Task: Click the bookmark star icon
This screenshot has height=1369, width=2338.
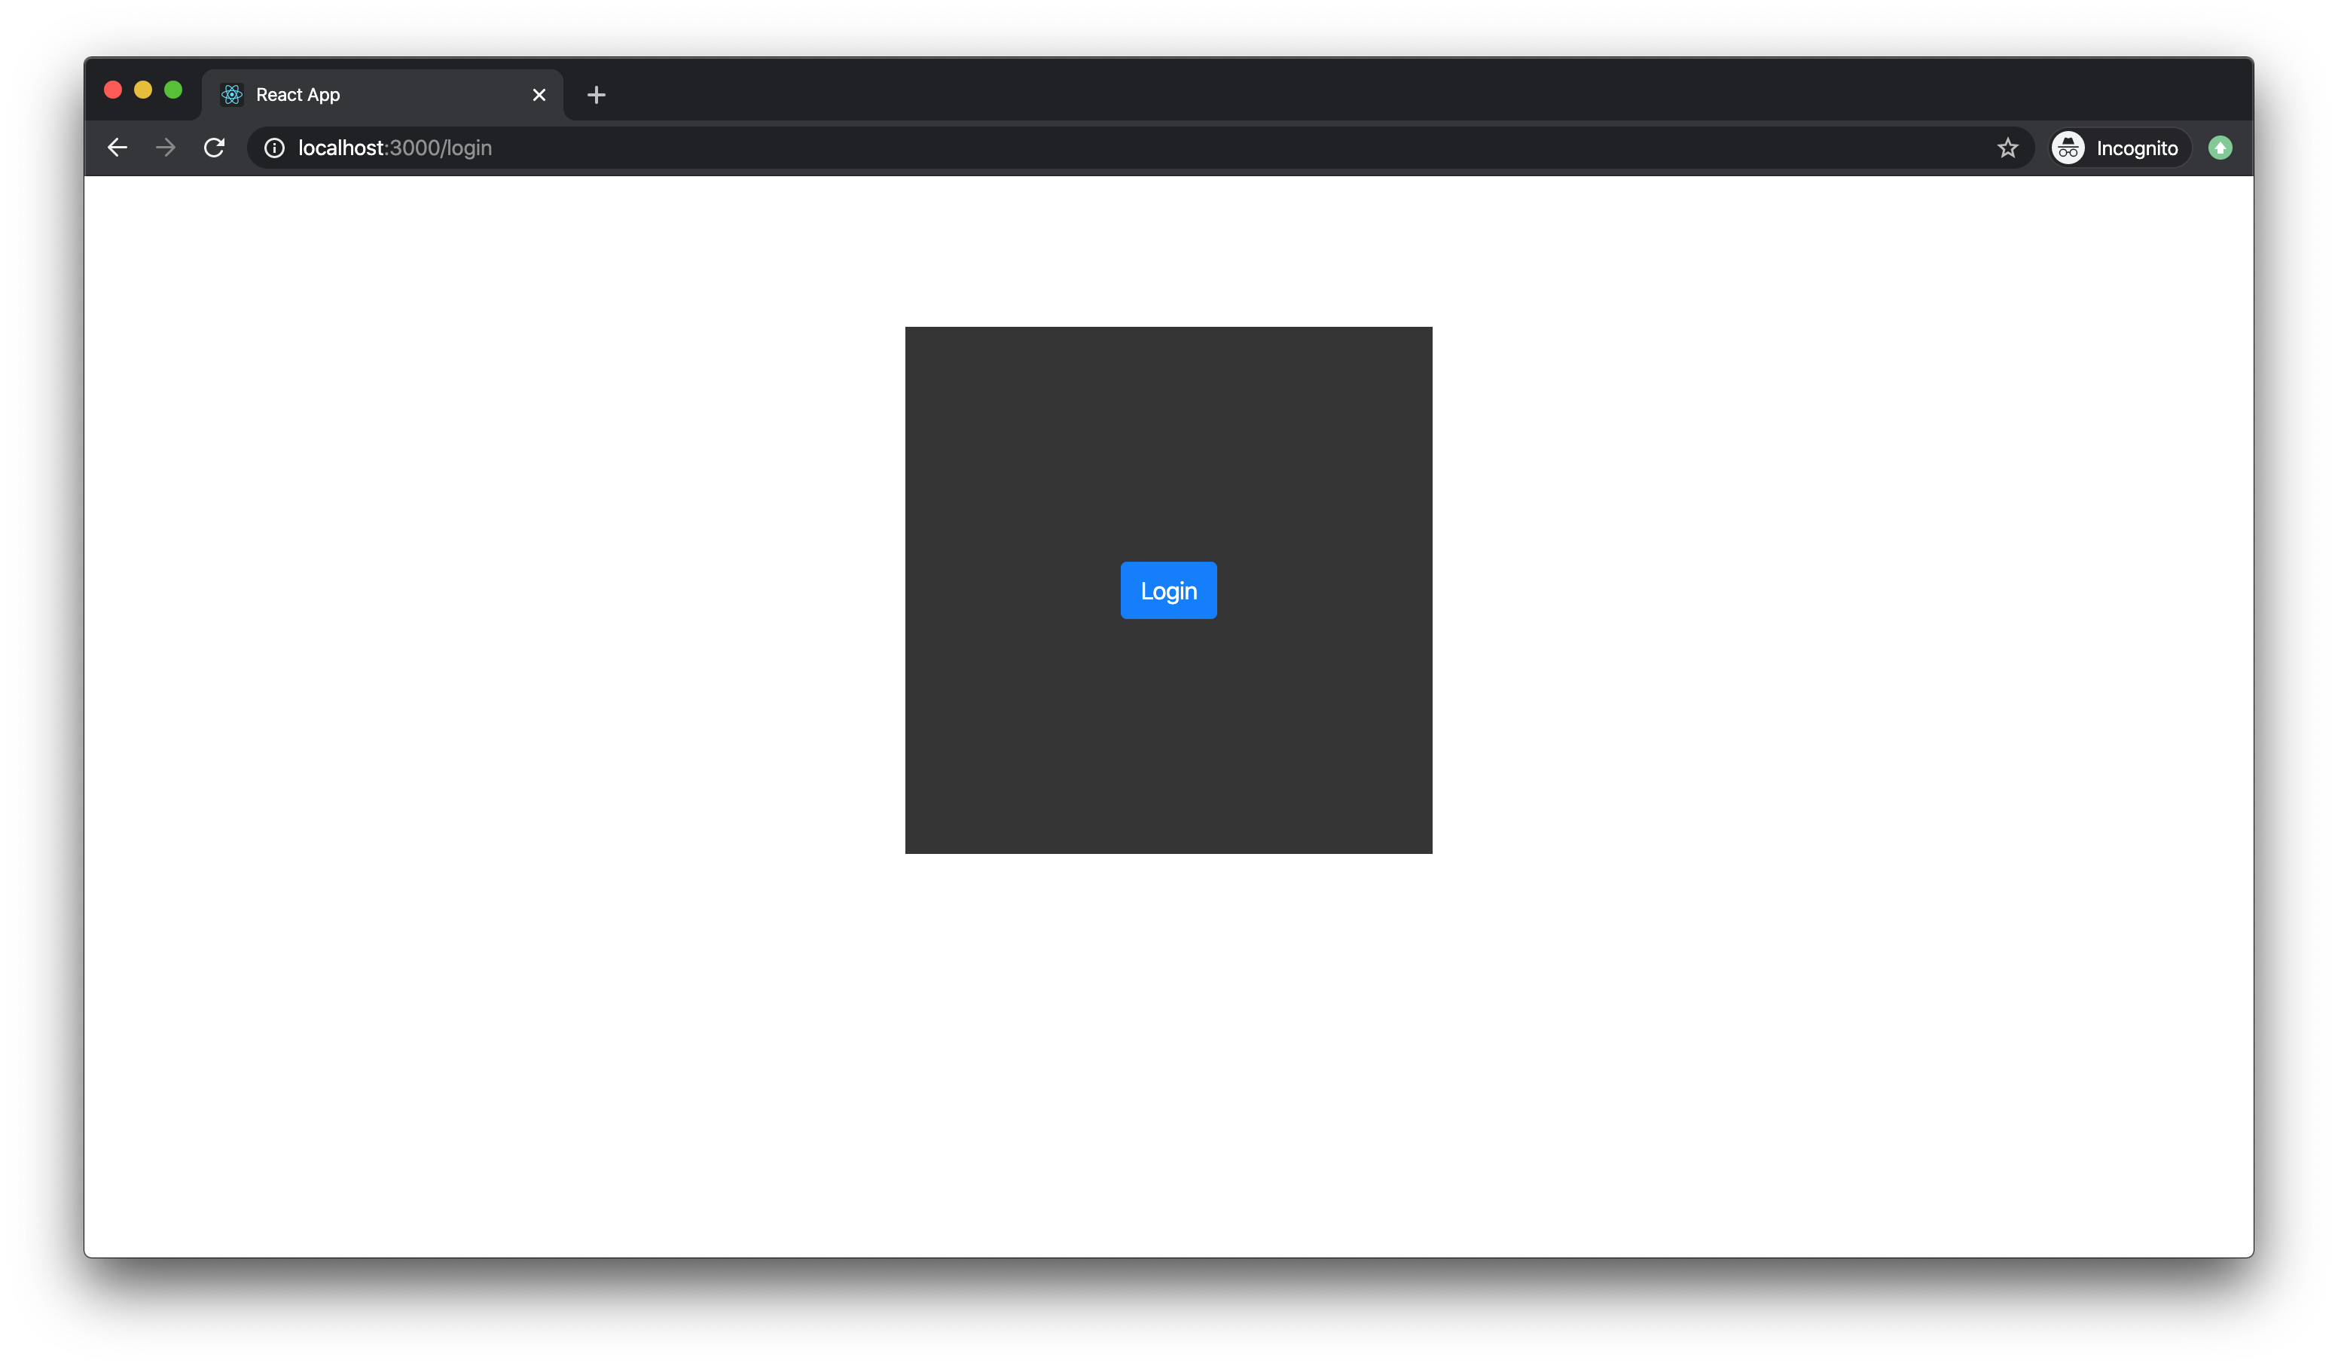Action: coord(2007,148)
